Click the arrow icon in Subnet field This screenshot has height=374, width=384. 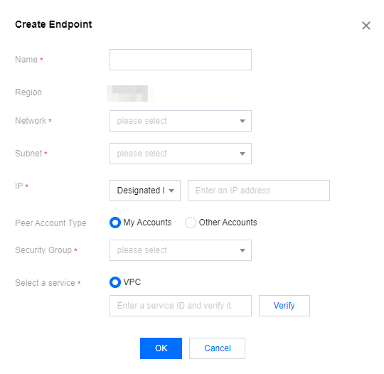(242, 154)
